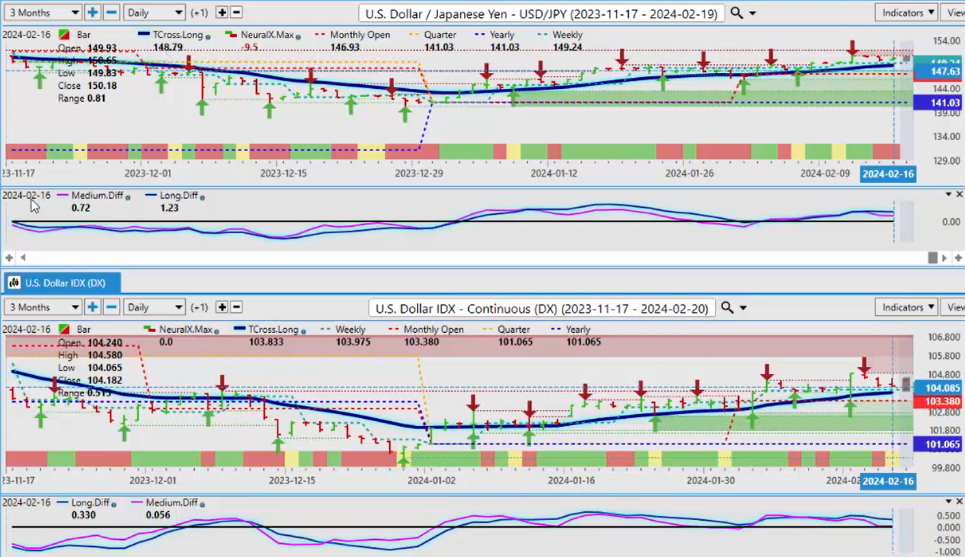Click the plus icon at right end of the USD/JPY scrollbar
The width and height of the screenshot is (965, 557).
point(957,258)
